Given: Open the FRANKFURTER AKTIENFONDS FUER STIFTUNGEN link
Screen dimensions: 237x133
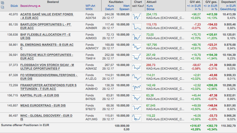Looking at the screenshot, I should [x=48, y=87].
